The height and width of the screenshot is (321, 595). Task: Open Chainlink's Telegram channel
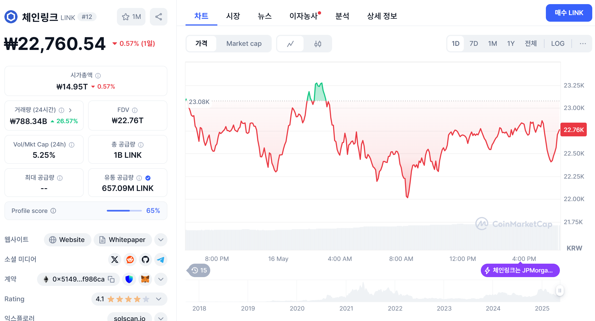point(161,260)
